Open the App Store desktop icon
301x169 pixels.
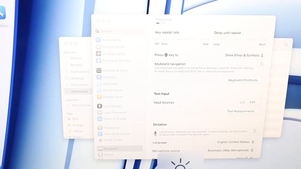pos(2,13)
